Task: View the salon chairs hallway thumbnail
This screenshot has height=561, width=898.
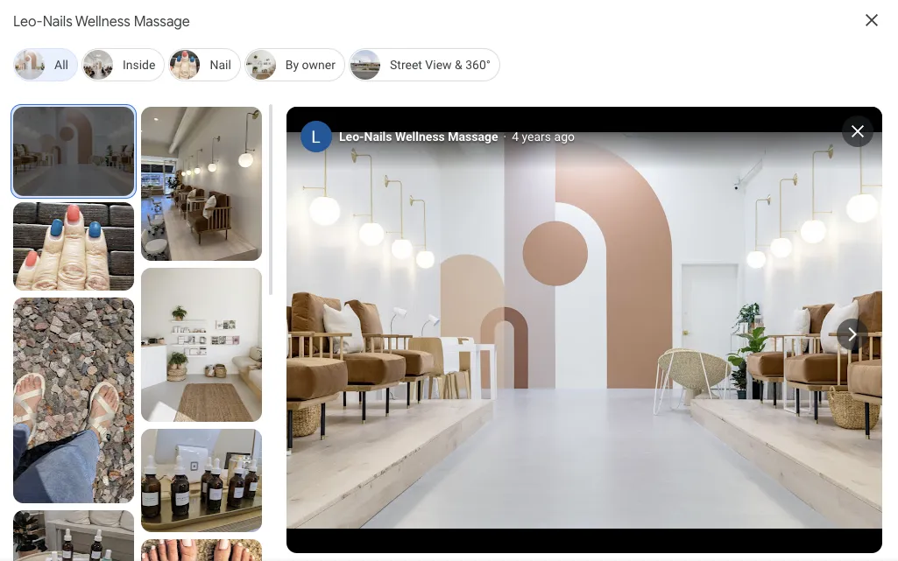Action: [202, 184]
